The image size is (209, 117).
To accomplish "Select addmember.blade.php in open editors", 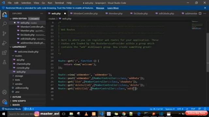I will click(x=33, y=43).
